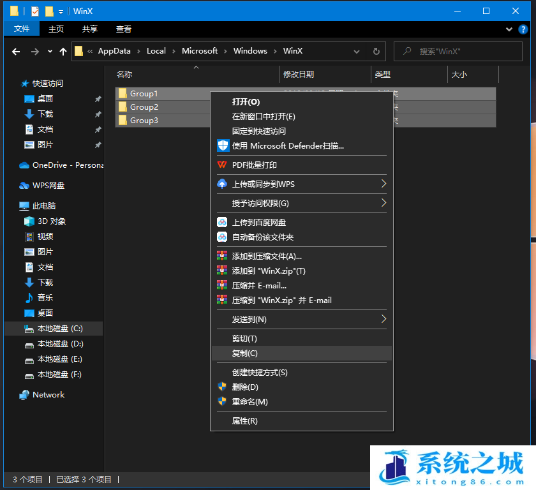Click the 上传到百度网盘 icon
This screenshot has height=490, width=536.
tap(222, 223)
